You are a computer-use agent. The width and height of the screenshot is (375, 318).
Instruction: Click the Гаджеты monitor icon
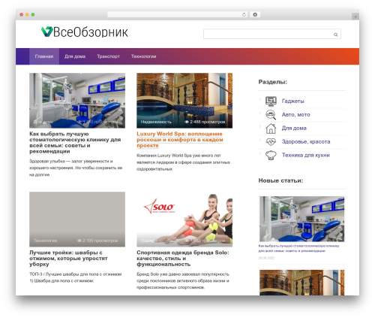point(271,101)
